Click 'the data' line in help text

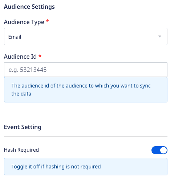tap(21, 94)
